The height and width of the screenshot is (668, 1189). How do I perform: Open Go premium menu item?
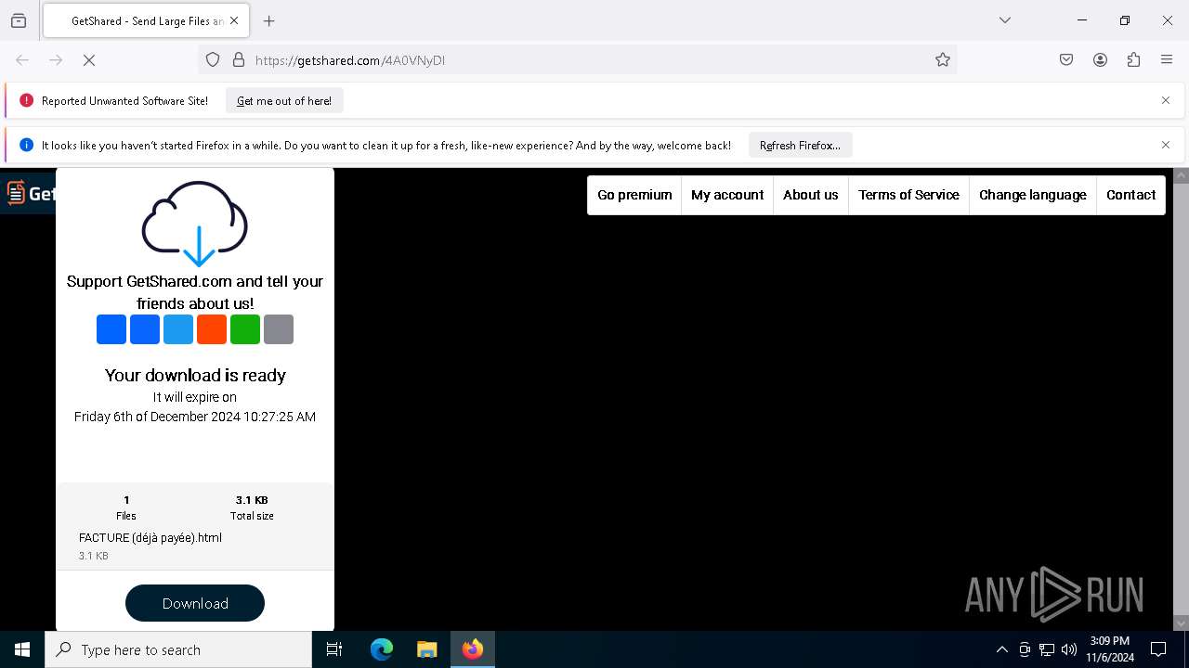(x=634, y=195)
